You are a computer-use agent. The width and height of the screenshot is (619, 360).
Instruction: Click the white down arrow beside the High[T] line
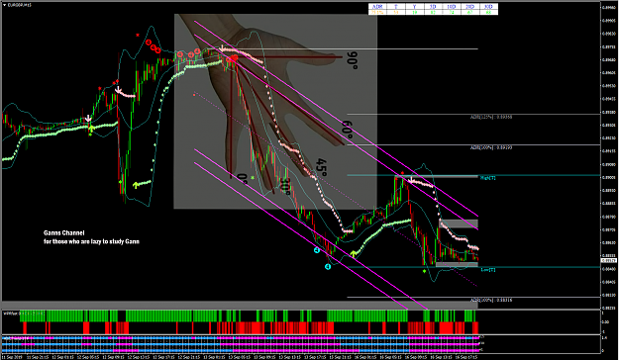[411, 180]
